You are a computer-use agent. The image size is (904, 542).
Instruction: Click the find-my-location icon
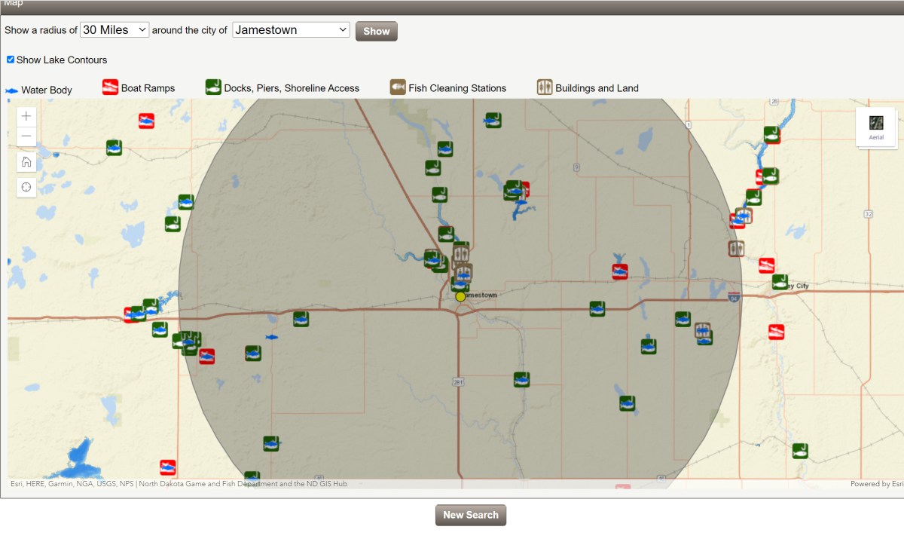(x=26, y=186)
